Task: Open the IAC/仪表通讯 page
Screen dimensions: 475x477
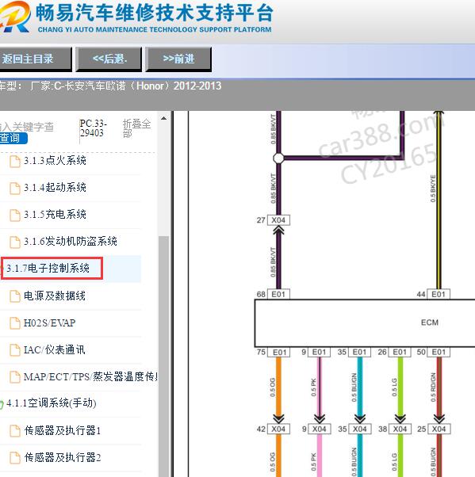Action: click(54, 350)
